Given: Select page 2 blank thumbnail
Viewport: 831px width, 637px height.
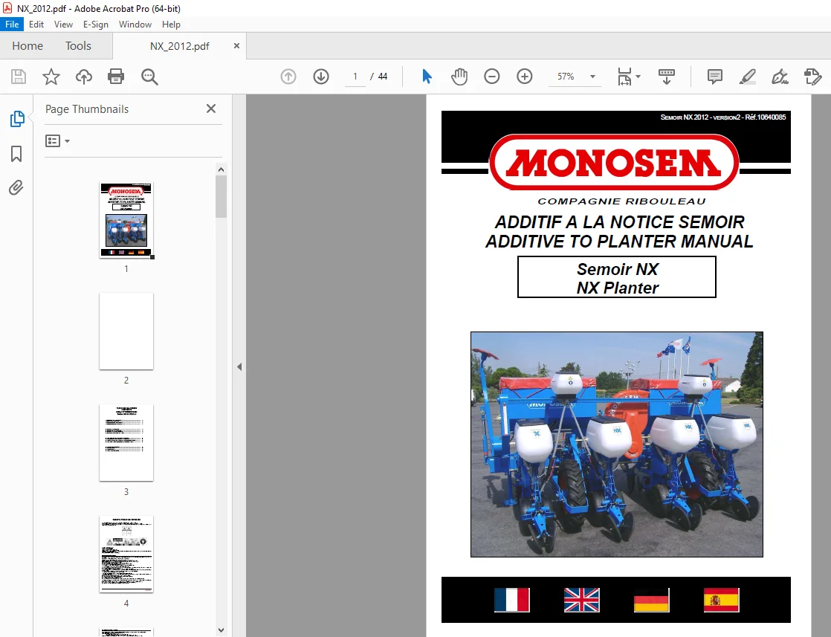Looking at the screenshot, I should (x=126, y=332).
